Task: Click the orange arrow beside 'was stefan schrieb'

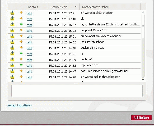Action: tap(21, 42)
